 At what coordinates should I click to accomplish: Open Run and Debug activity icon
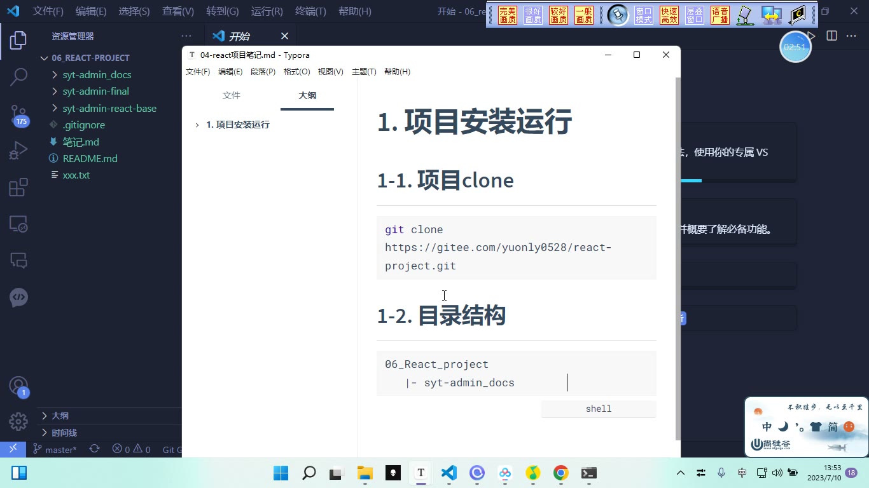pos(18,151)
